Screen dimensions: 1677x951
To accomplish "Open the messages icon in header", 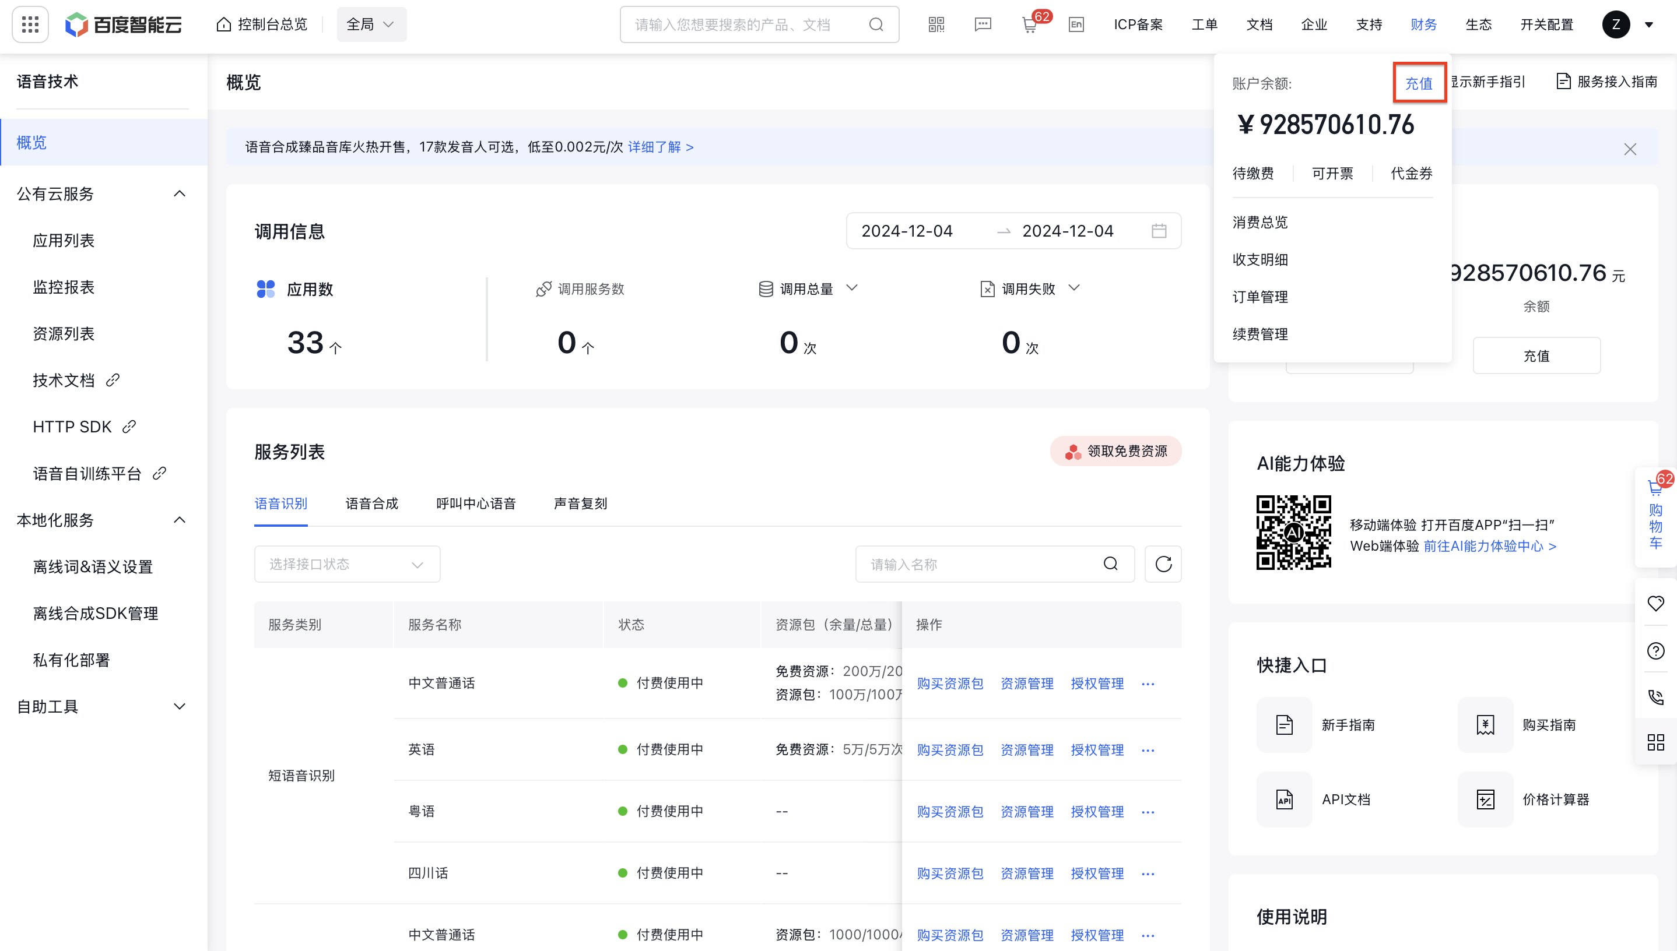I will [x=983, y=25].
